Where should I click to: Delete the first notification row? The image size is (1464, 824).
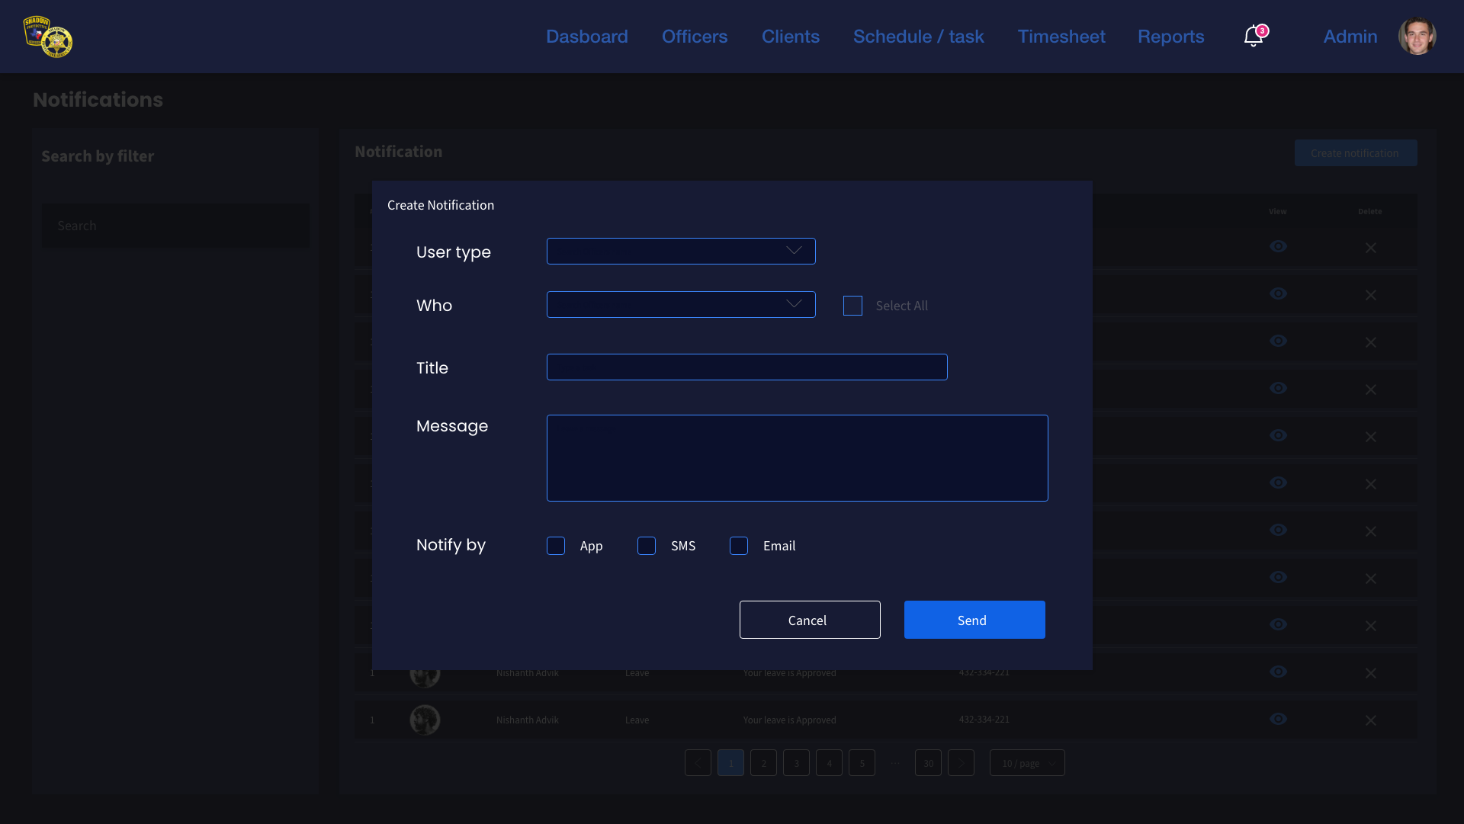point(1370,248)
